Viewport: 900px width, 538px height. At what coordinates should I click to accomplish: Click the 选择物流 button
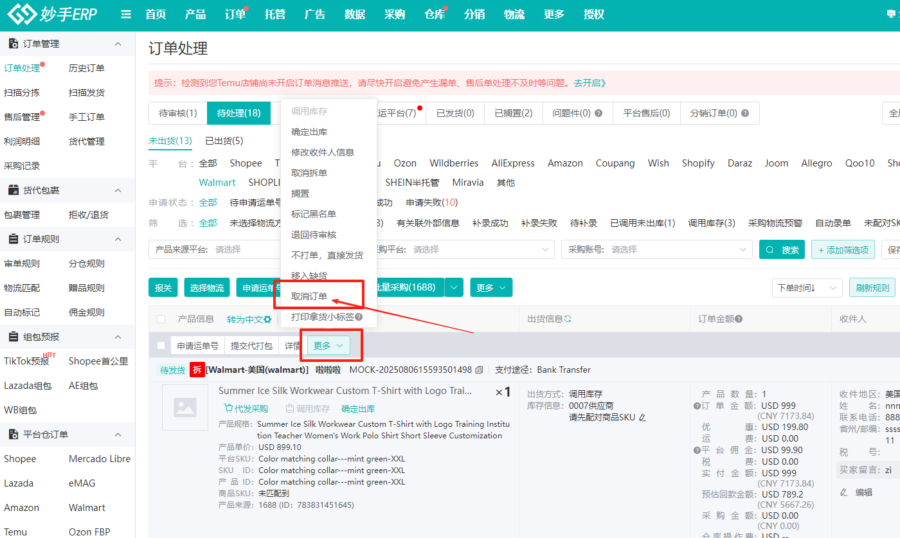tap(207, 287)
